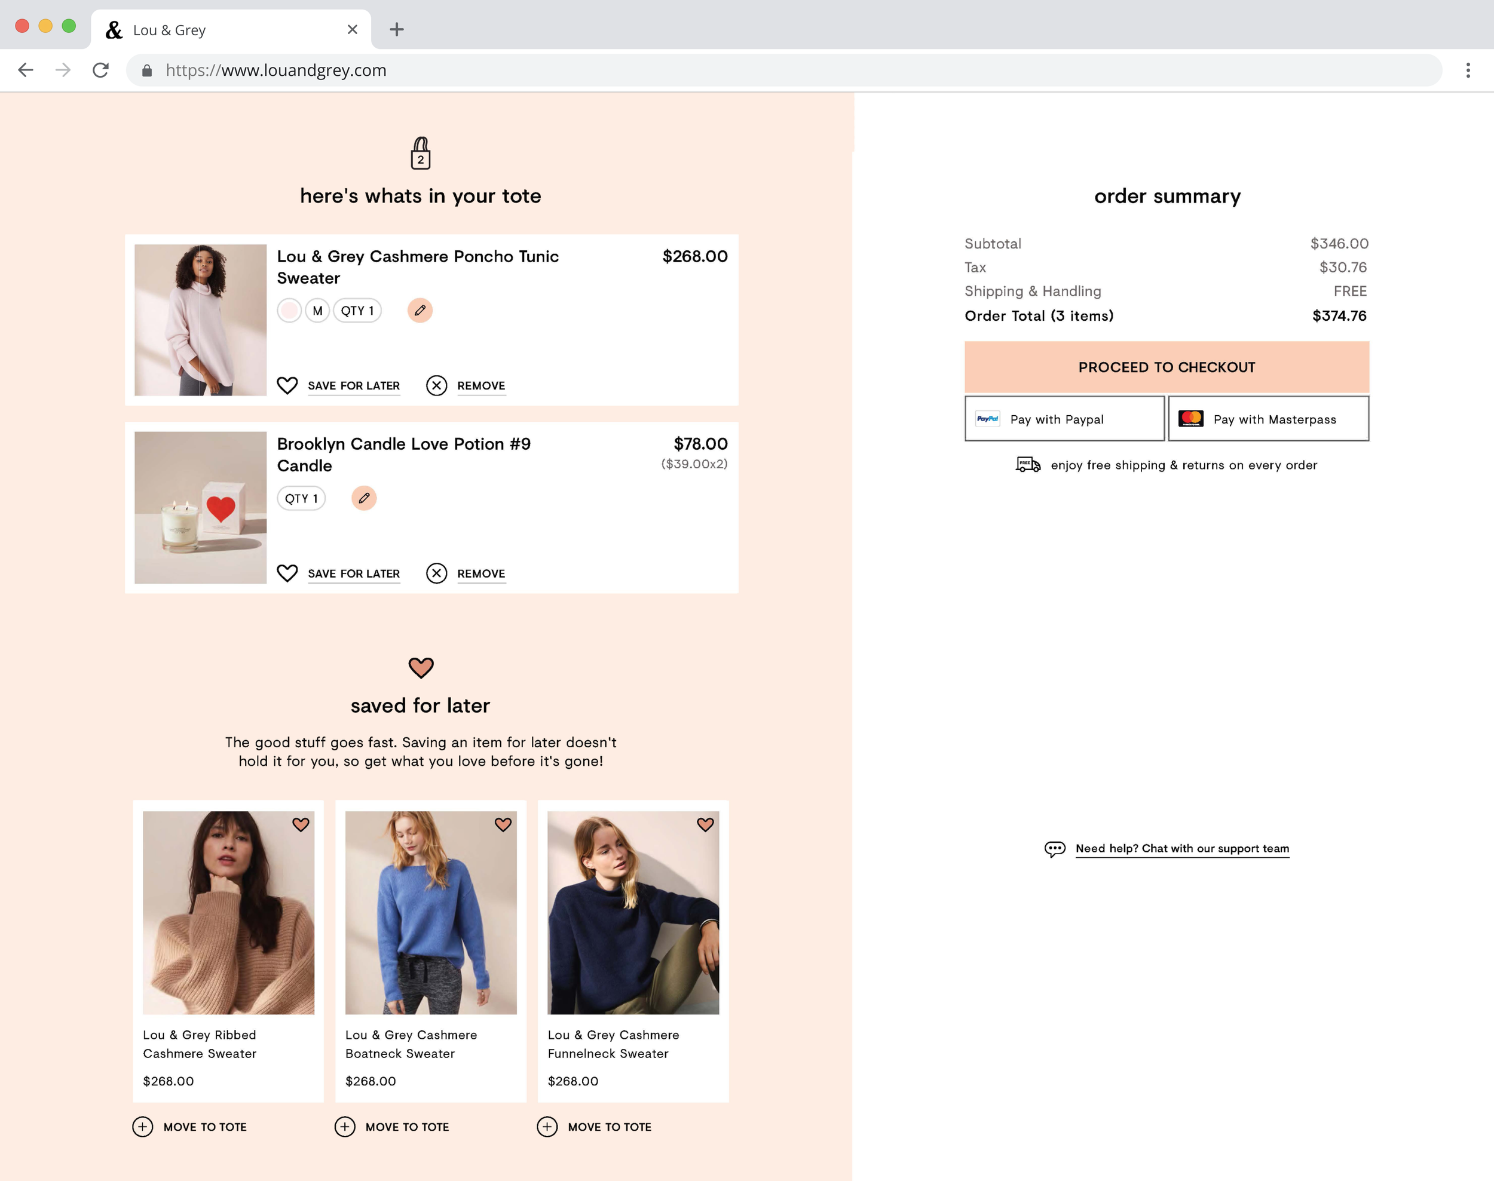Click tote bag icon showing 2 items

(421, 154)
